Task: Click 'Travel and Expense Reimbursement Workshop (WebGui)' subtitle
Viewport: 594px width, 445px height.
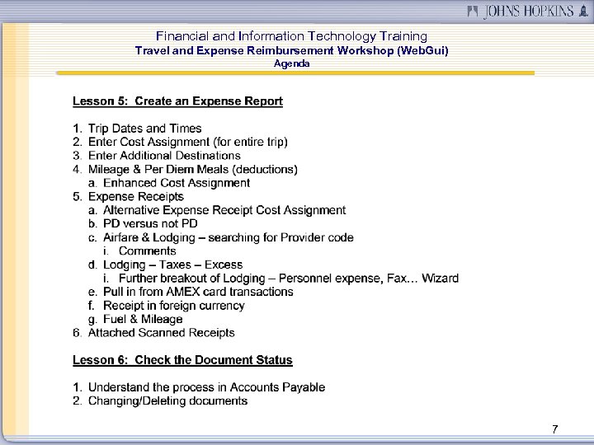Action: point(291,51)
